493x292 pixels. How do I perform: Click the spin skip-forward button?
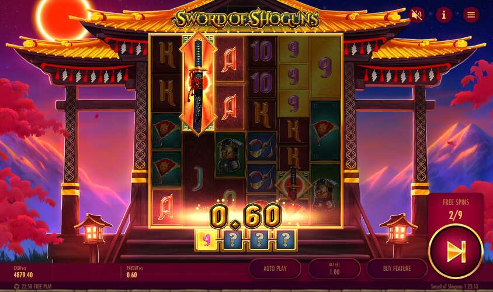click(x=456, y=252)
